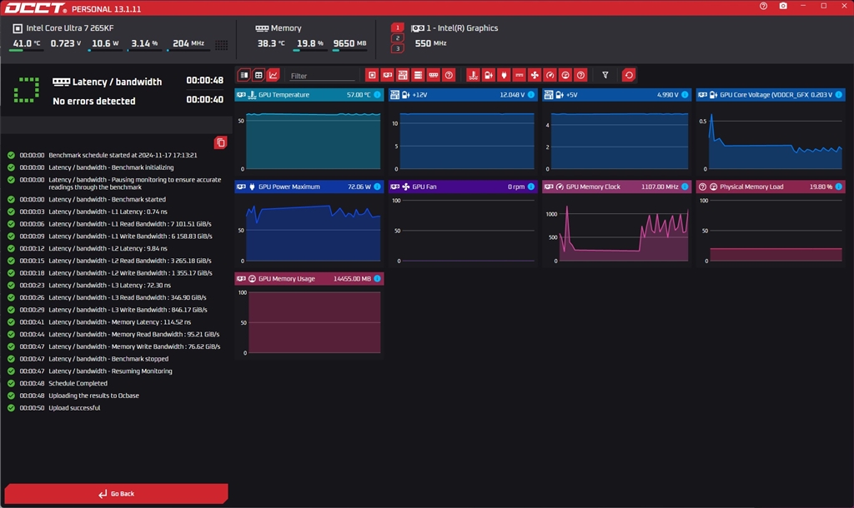Open GPU Memory Usage info icon
The image size is (854, 508).
(x=377, y=278)
